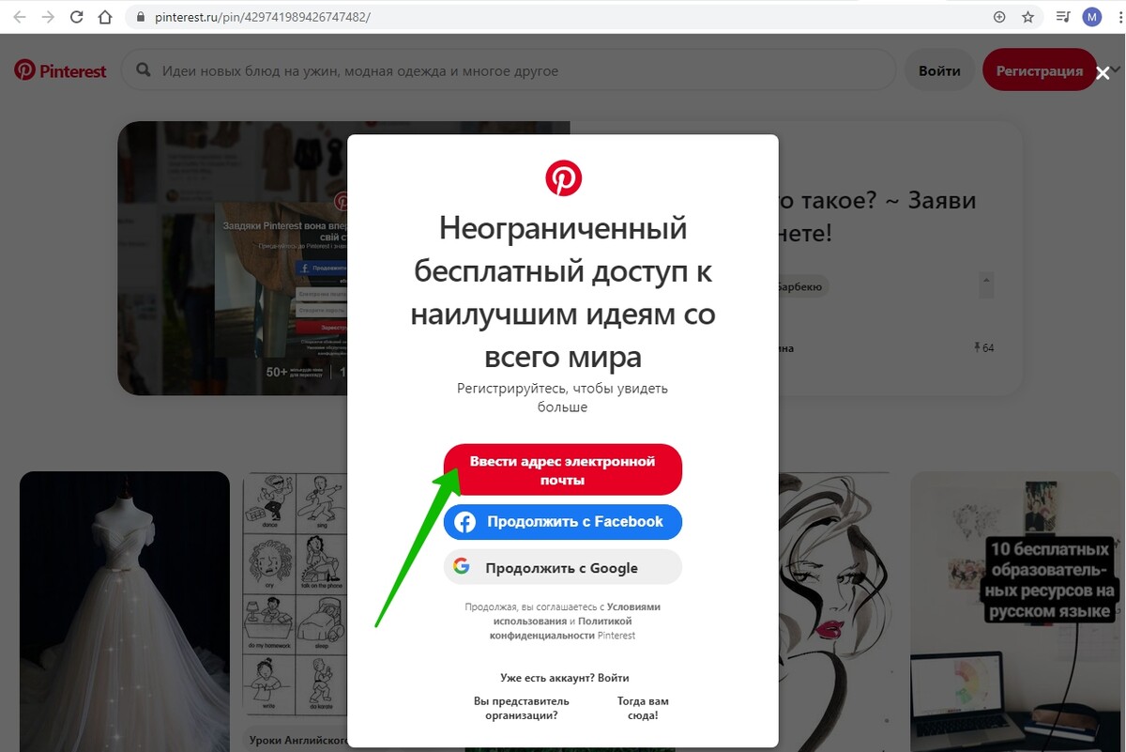Reload the Pinterest page
Viewport: 1126px width, 752px height.
point(77,17)
